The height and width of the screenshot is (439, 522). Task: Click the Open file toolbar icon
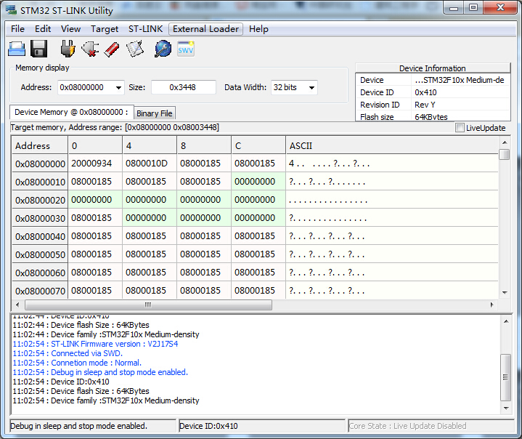point(17,49)
